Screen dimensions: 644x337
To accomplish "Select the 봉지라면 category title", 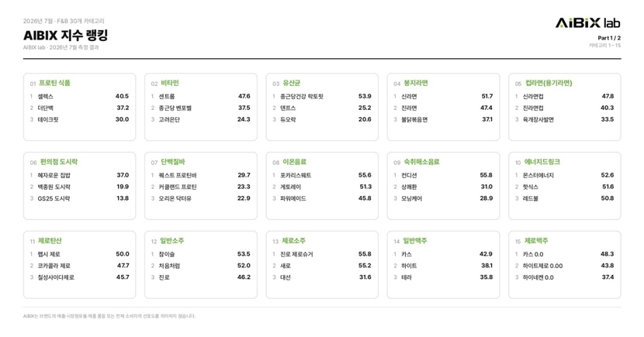I will 416,83.
